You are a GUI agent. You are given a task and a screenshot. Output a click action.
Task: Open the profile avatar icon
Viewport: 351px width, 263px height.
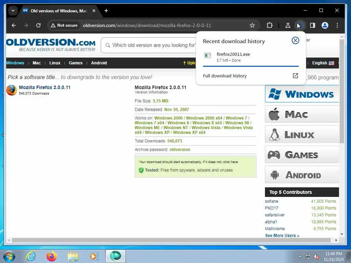325,25
